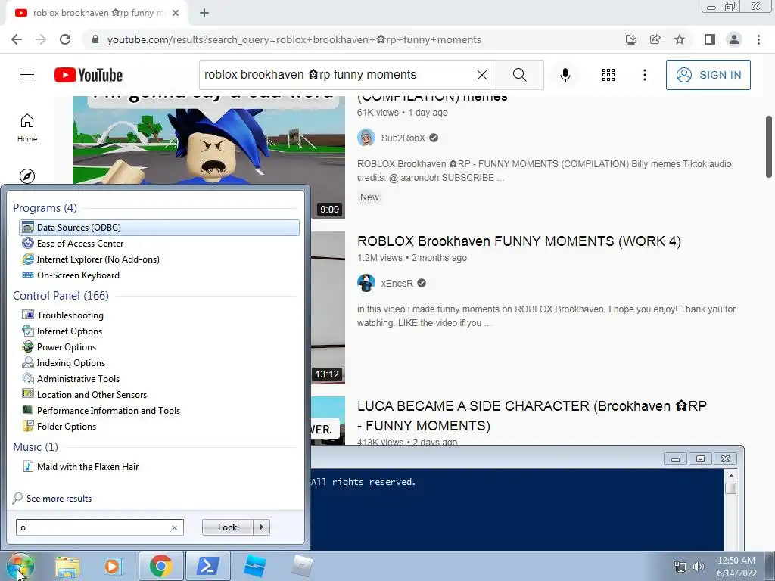The height and width of the screenshot is (581, 775).
Task: Open Windows Media Player from taskbar
Action: click(113, 566)
